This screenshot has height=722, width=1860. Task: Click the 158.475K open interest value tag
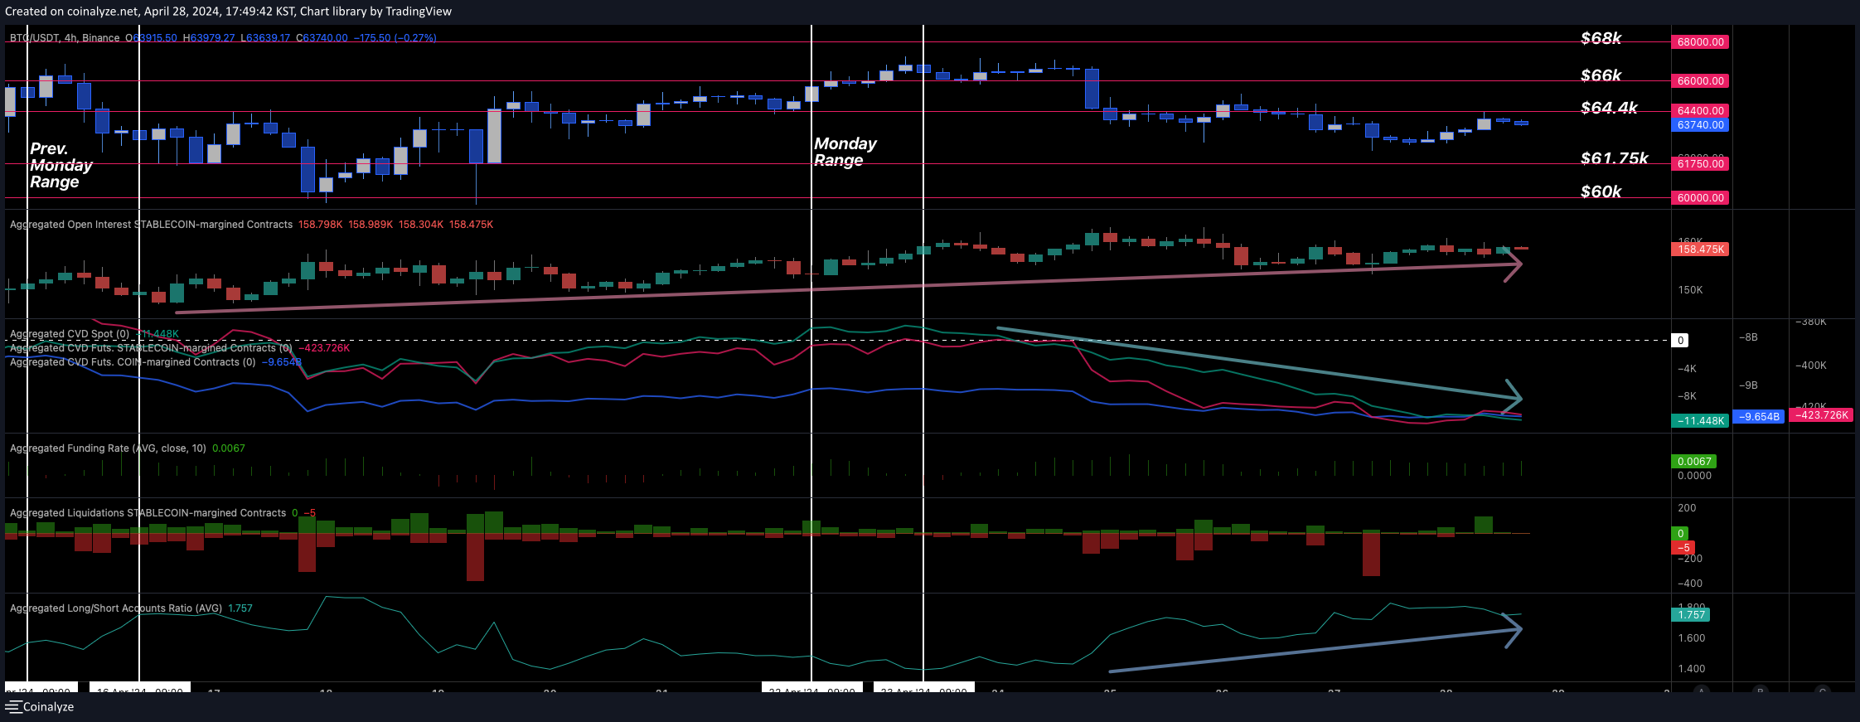point(1700,250)
